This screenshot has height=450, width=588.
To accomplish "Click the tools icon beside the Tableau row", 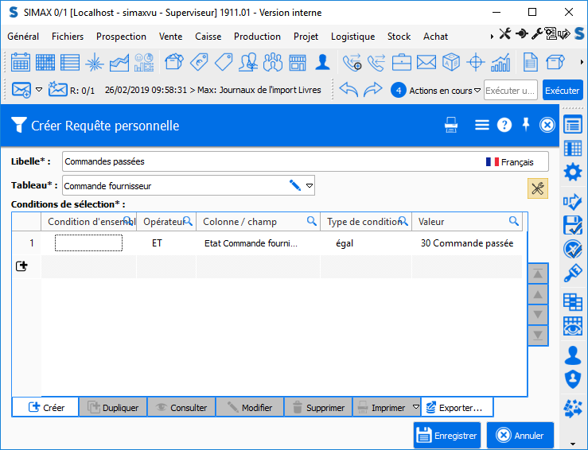I will tap(538, 188).
